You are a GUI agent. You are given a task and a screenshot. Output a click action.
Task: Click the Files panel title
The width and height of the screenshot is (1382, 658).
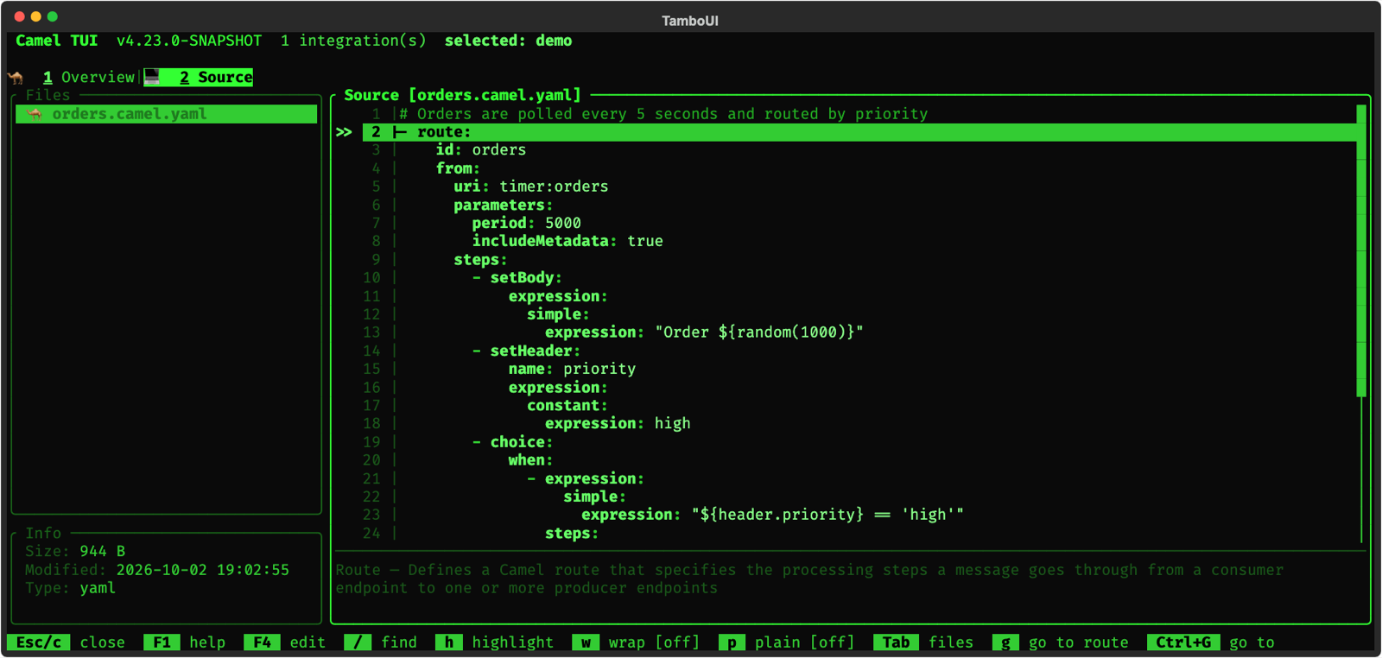tap(48, 95)
